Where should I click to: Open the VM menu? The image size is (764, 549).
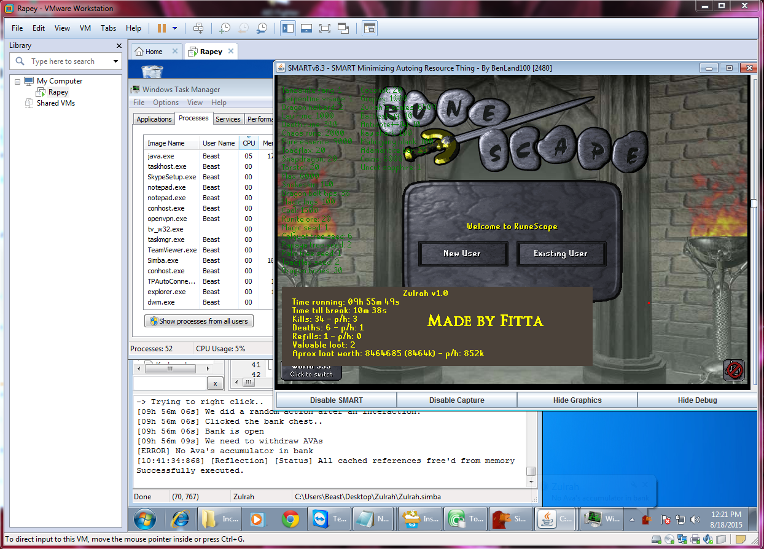(85, 28)
